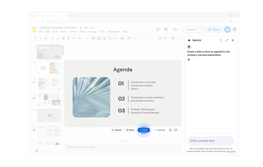Click the Learn more link
The image size is (263, 167).
click(x=231, y=151)
